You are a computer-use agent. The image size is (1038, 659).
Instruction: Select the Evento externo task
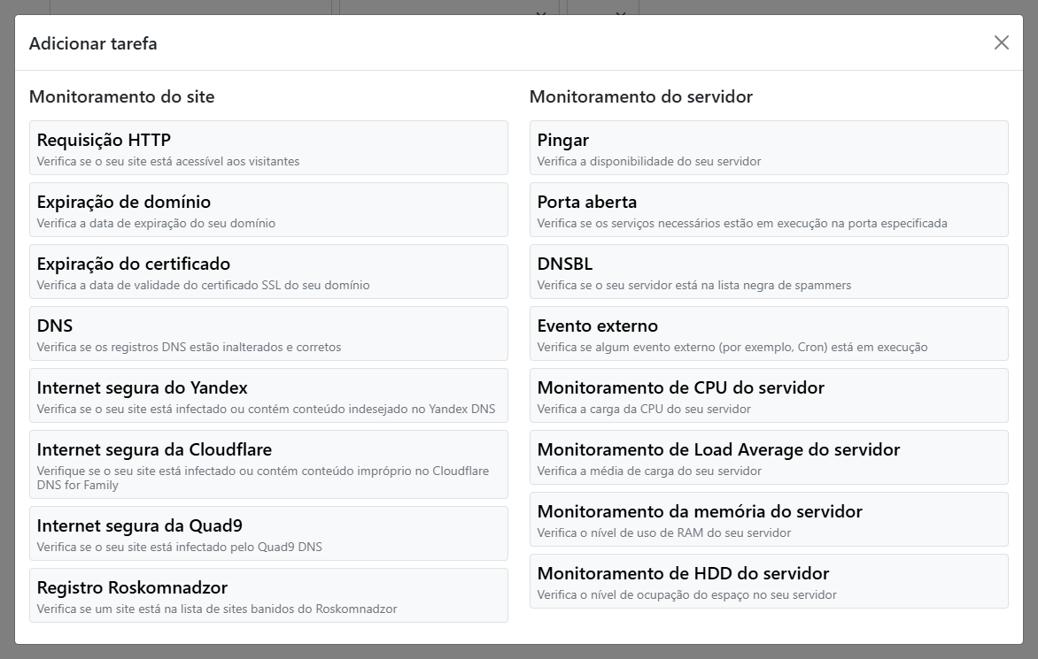point(769,333)
